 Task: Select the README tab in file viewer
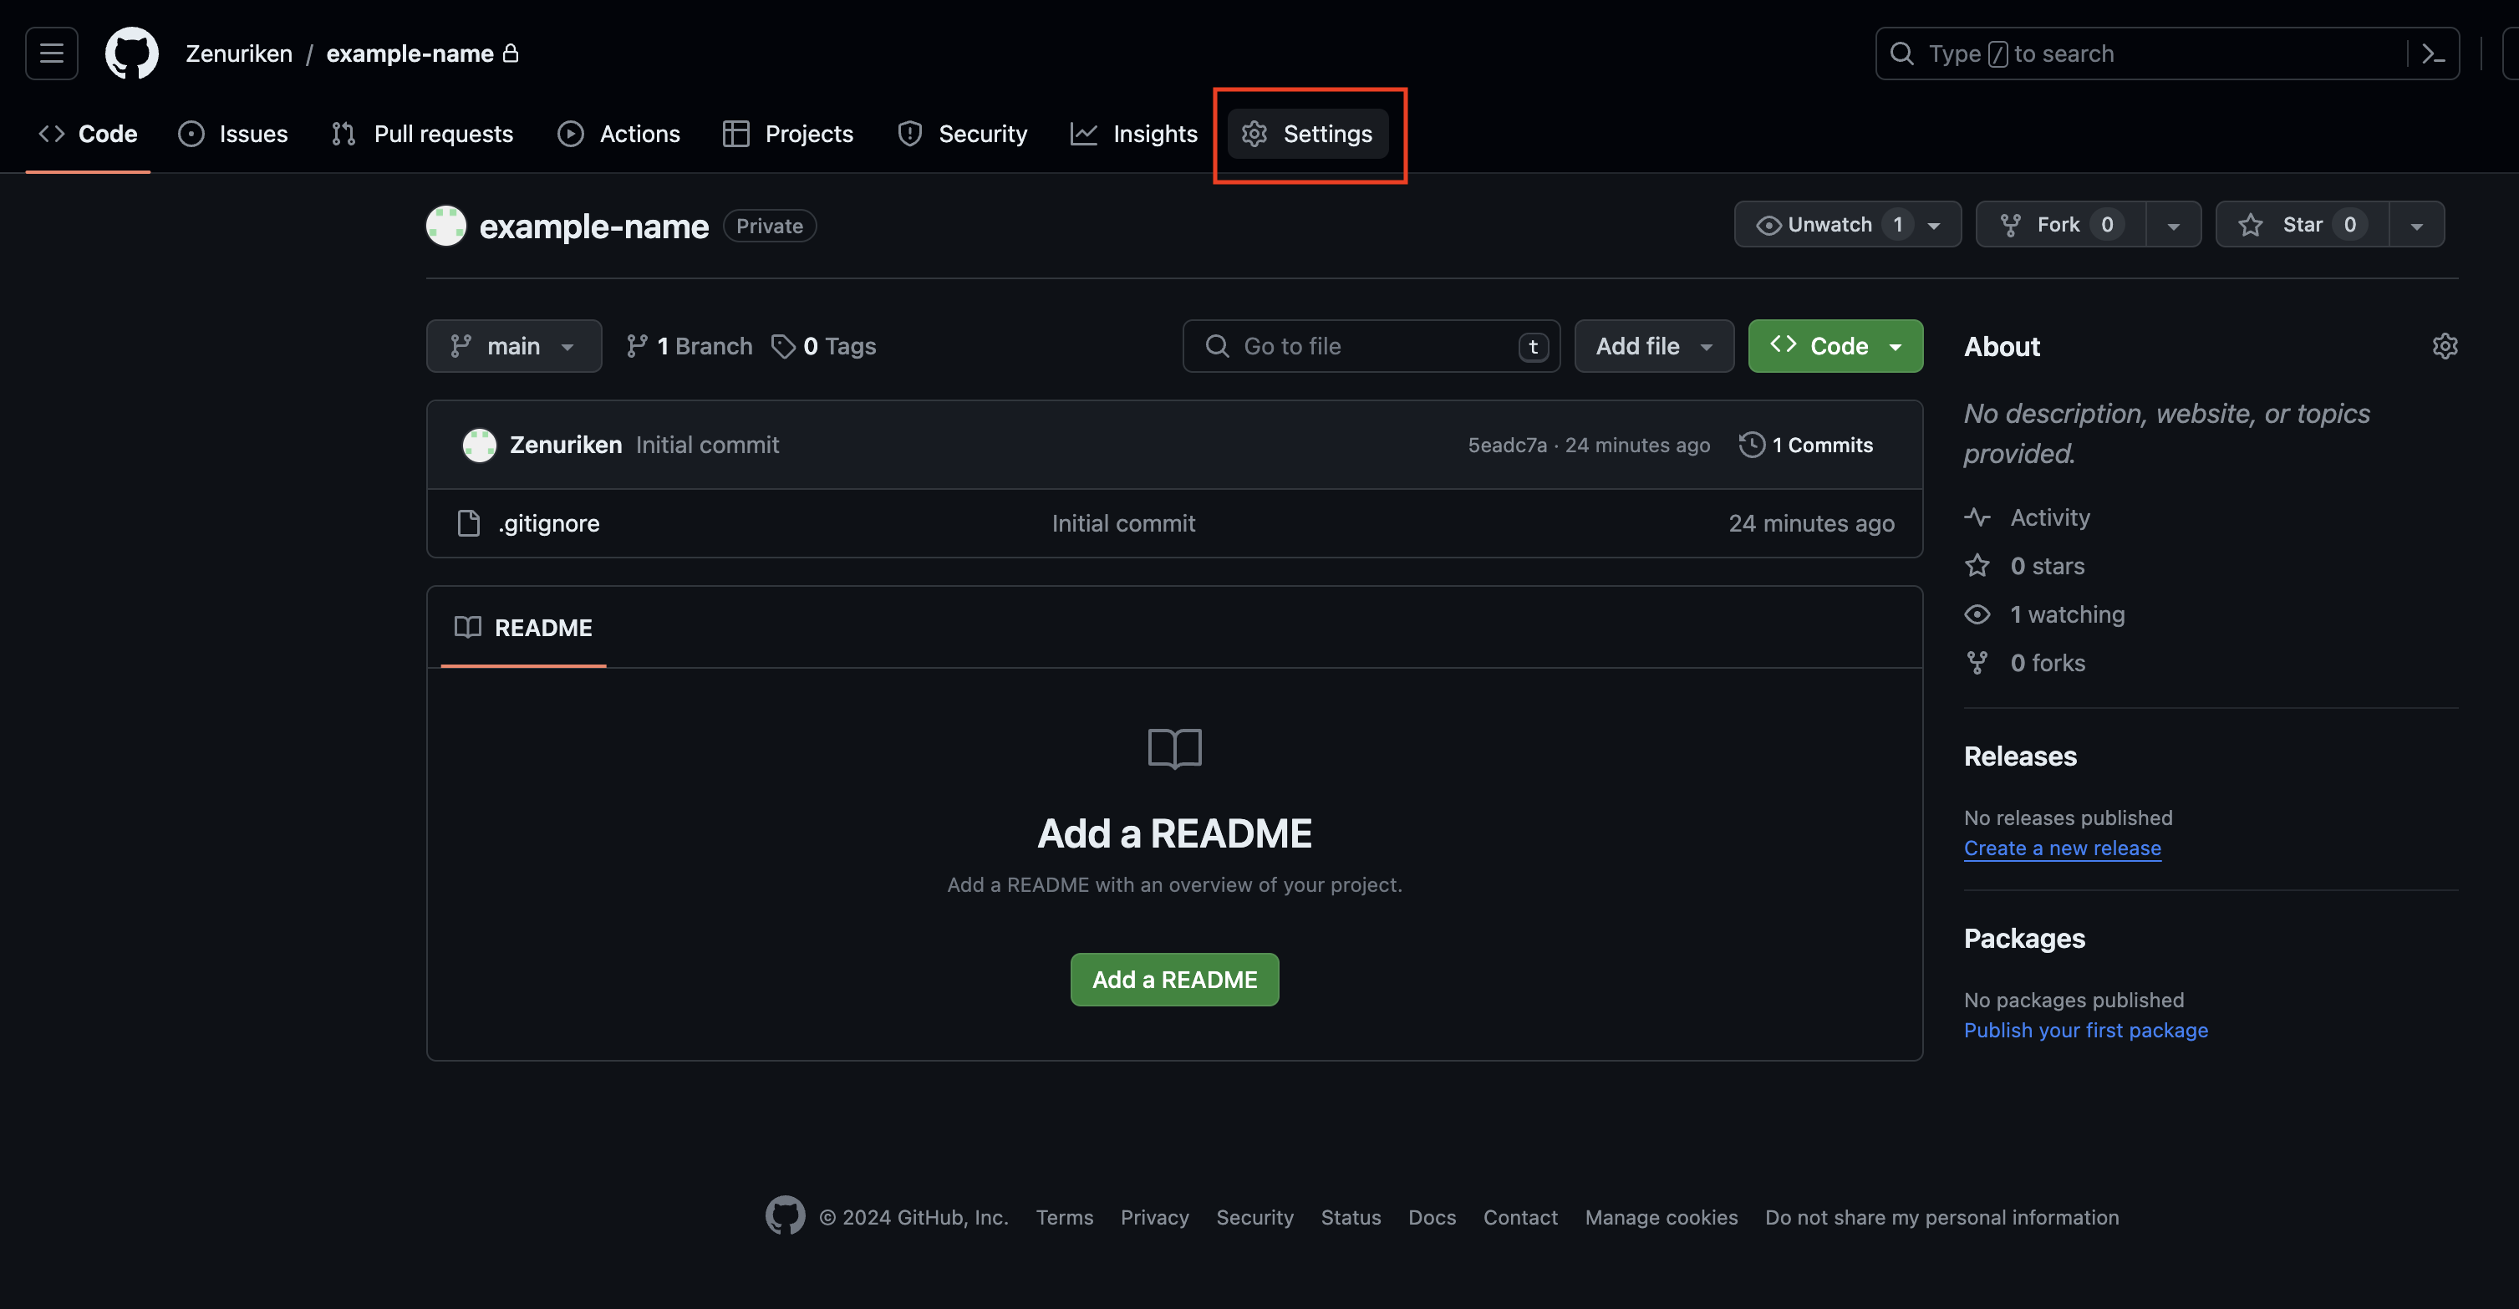[x=523, y=628]
